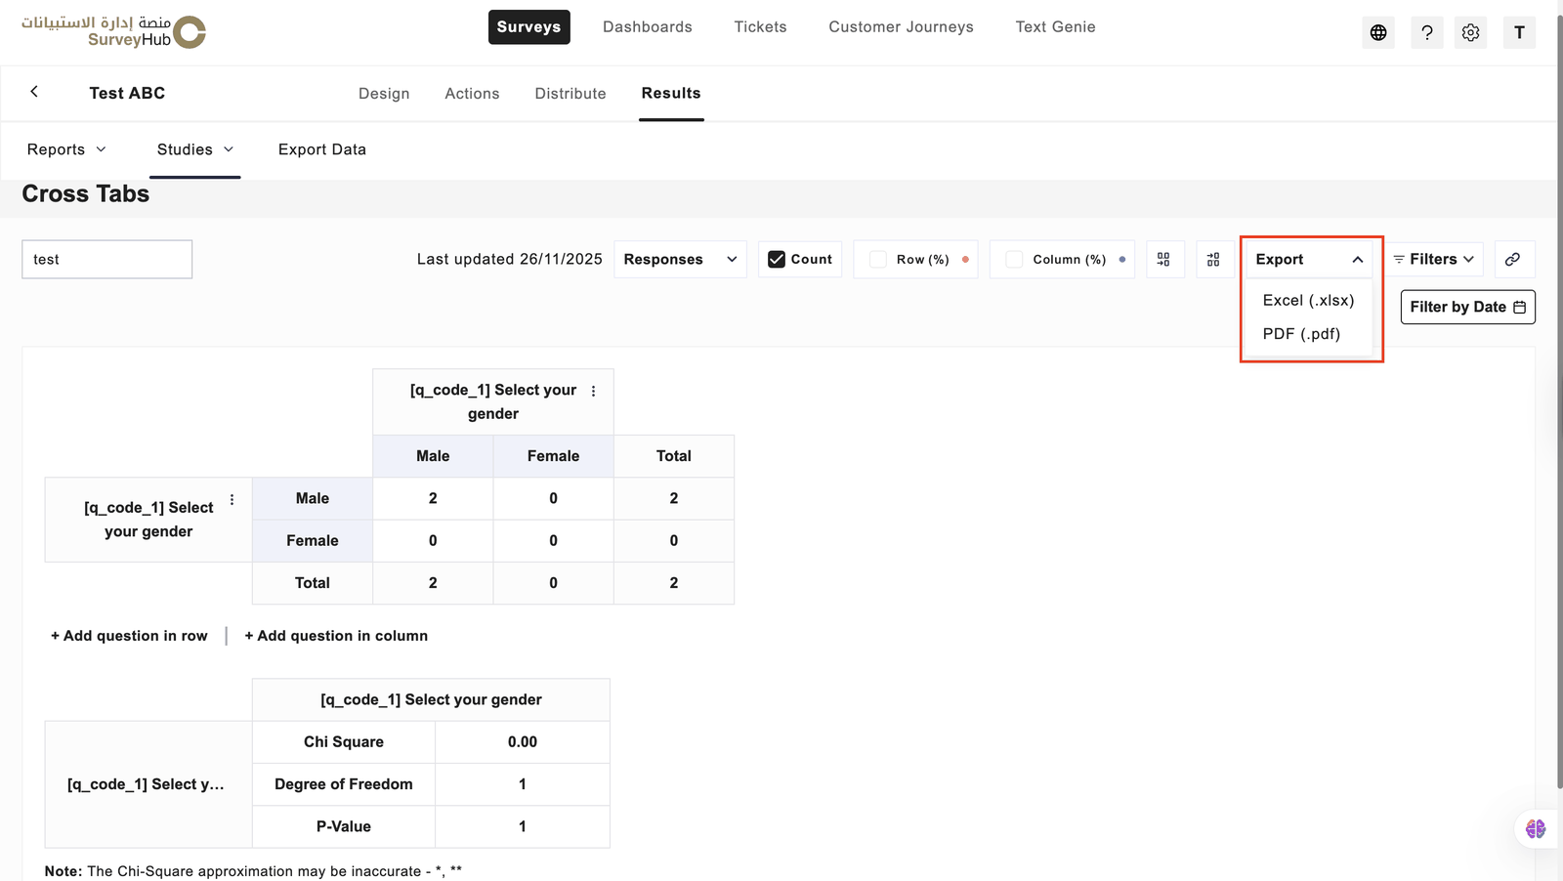The height and width of the screenshot is (881, 1563).
Task: Click the calendar icon in Filter by Date
Action: (1519, 307)
